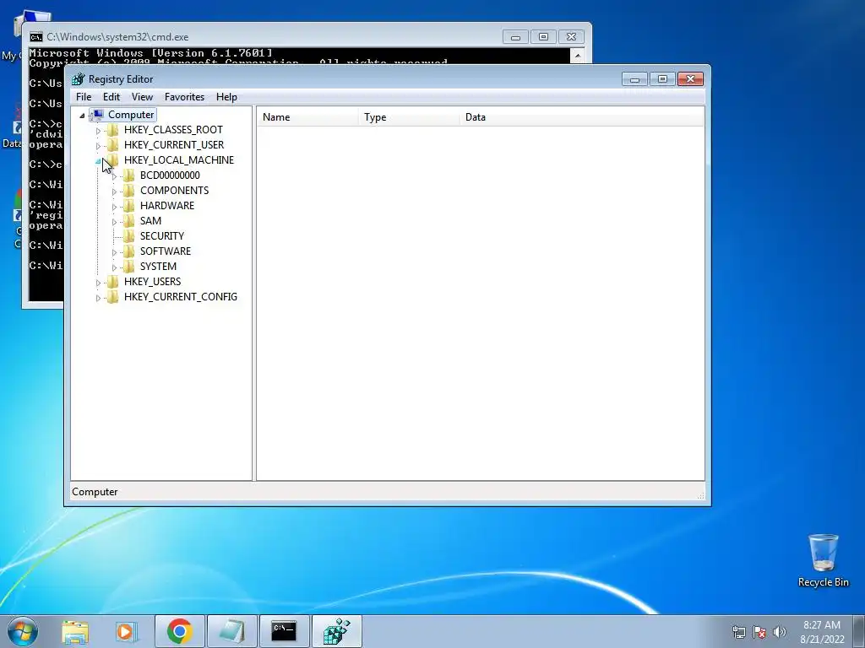Select the HARDWARE key label

coord(166,206)
